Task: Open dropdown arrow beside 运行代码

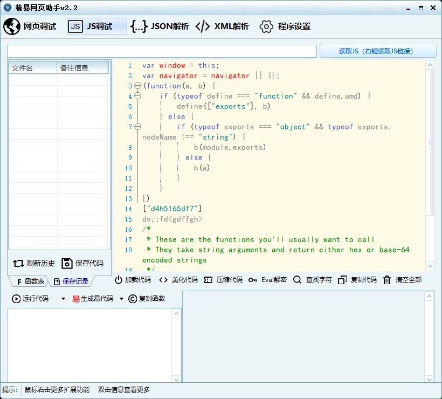Action: tap(63, 299)
